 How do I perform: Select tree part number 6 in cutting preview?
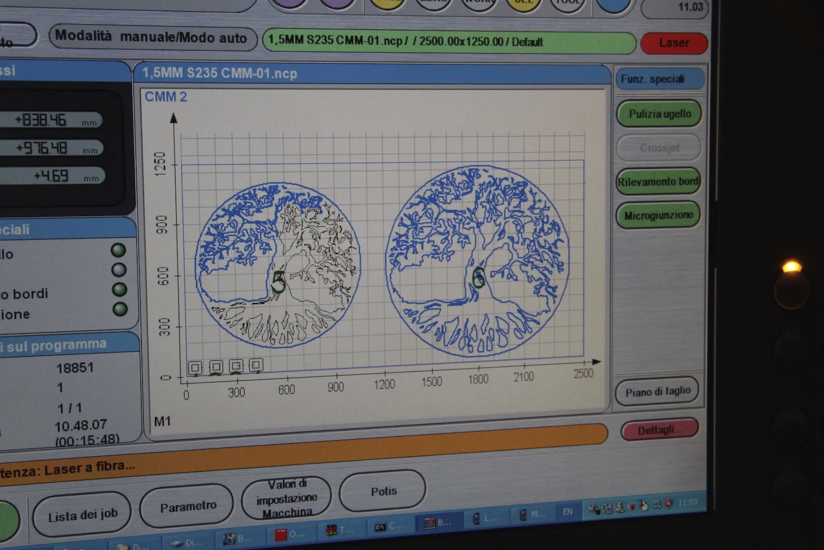pos(477,261)
